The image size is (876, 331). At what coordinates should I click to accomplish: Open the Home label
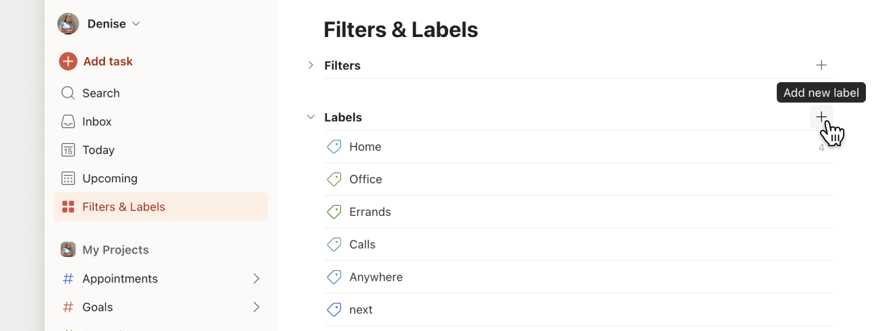click(x=365, y=147)
